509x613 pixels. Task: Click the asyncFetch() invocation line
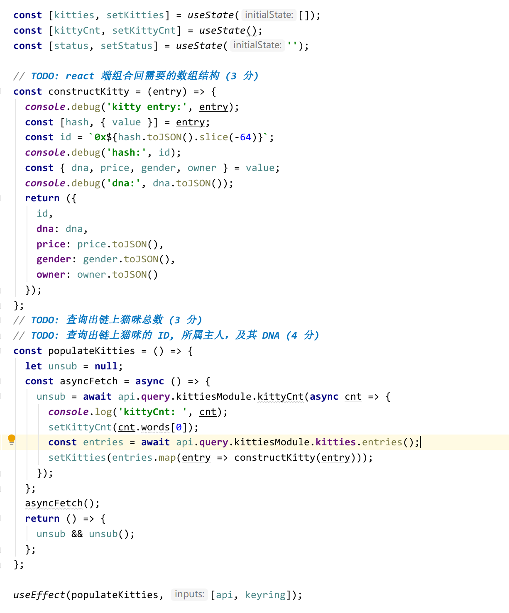click(x=62, y=503)
